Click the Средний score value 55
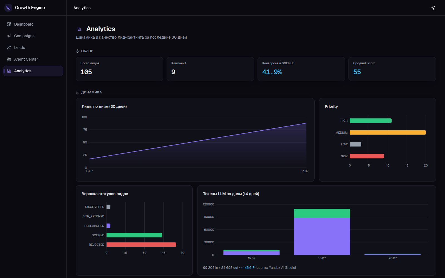The width and height of the screenshot is (445, 278). coord(357,72)
